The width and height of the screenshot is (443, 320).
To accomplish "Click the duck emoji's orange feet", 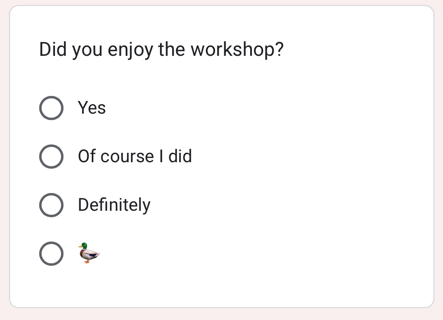I will (x=86, y=261).
